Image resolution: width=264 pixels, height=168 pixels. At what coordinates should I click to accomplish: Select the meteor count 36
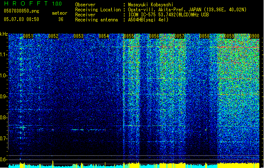click(61, 19)
